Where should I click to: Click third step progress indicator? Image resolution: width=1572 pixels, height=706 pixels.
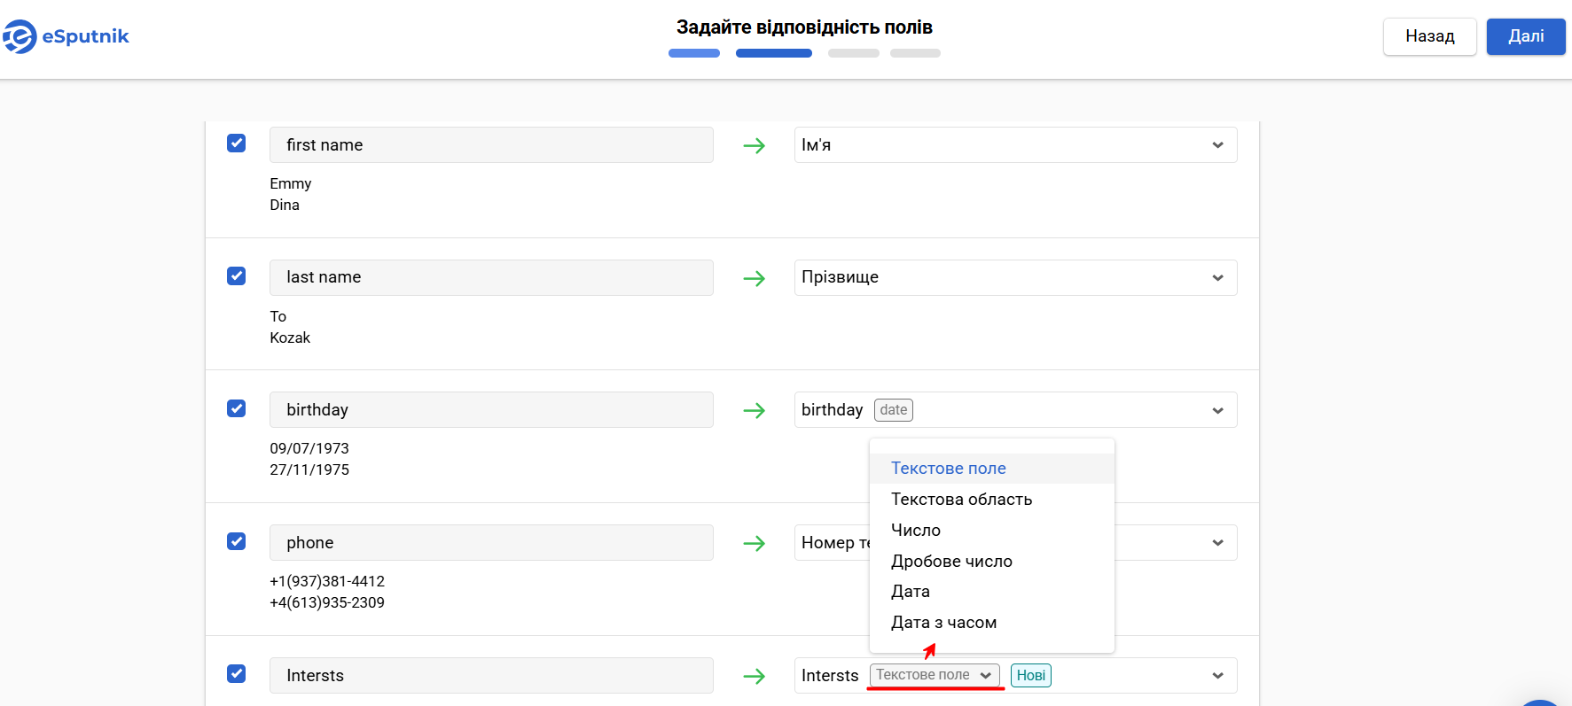(x=854, y=53)
